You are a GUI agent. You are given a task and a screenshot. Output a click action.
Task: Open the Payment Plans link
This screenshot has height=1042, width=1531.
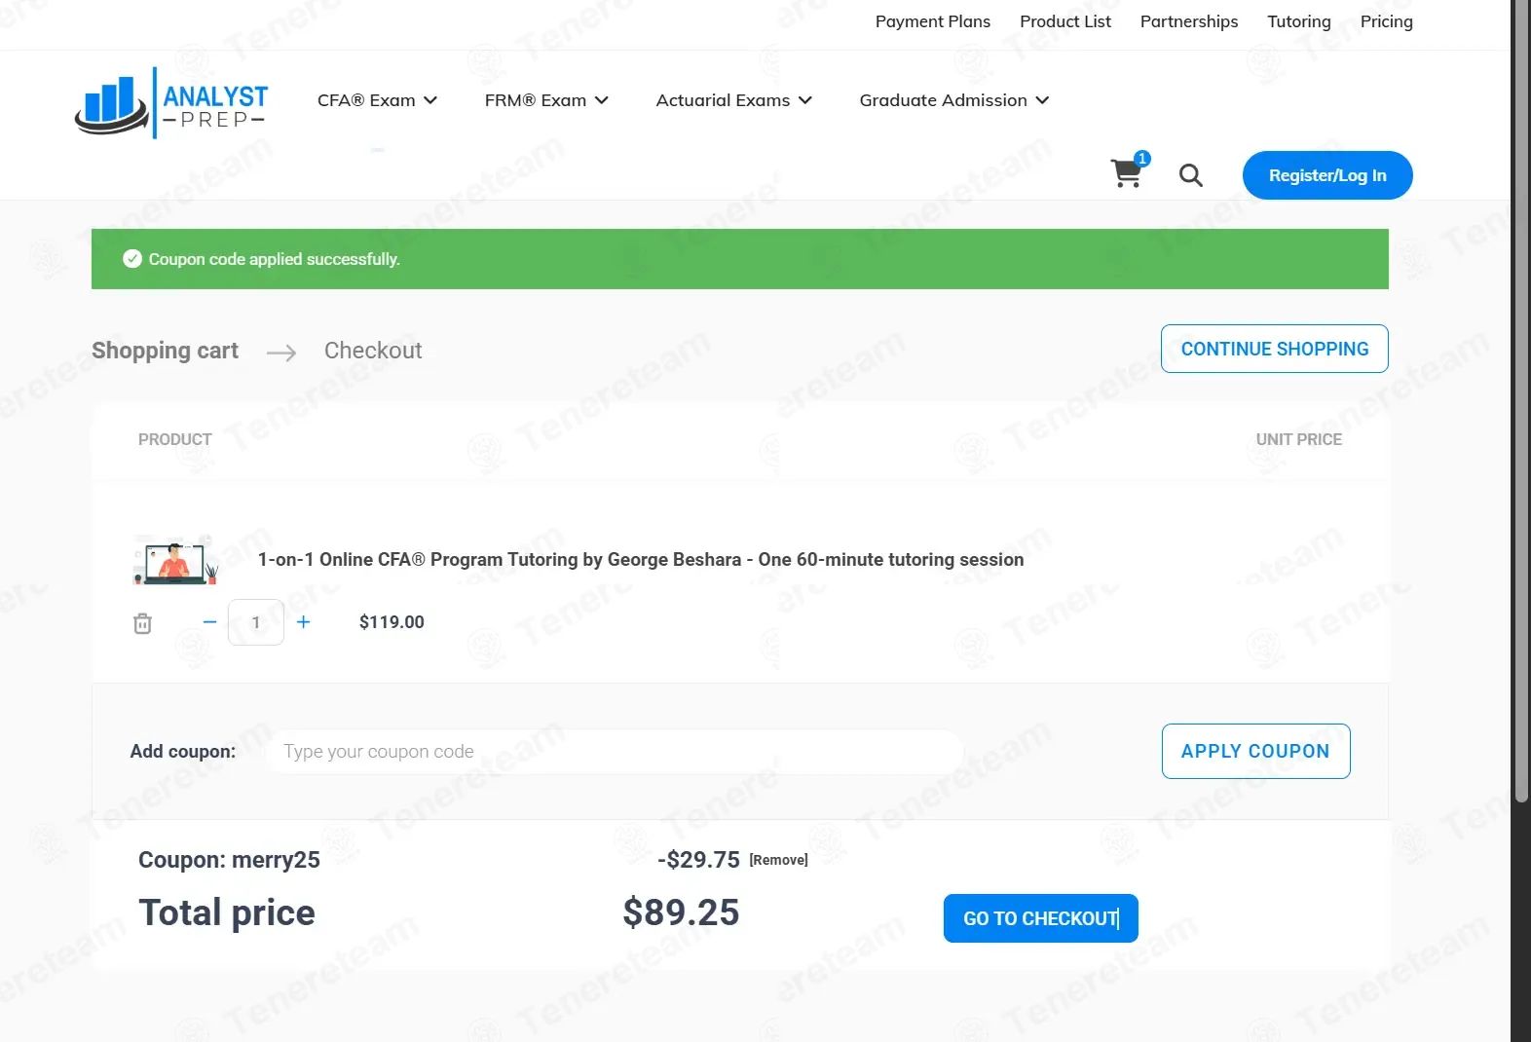(932, 21)
